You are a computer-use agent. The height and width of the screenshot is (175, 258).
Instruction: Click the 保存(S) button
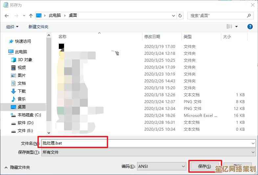(204, 166)
